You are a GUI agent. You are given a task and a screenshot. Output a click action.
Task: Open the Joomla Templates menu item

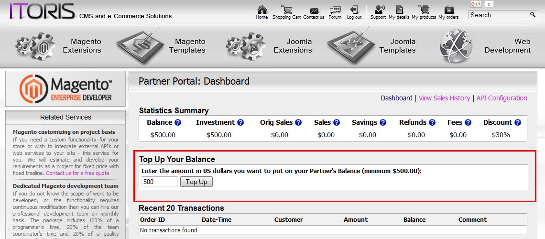[x=397, y=46]
